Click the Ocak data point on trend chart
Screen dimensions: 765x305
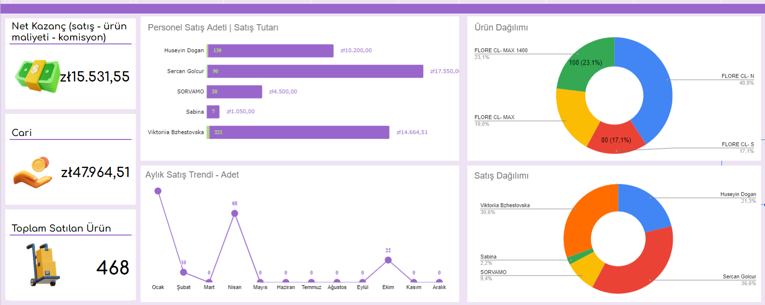coord(158,191)
